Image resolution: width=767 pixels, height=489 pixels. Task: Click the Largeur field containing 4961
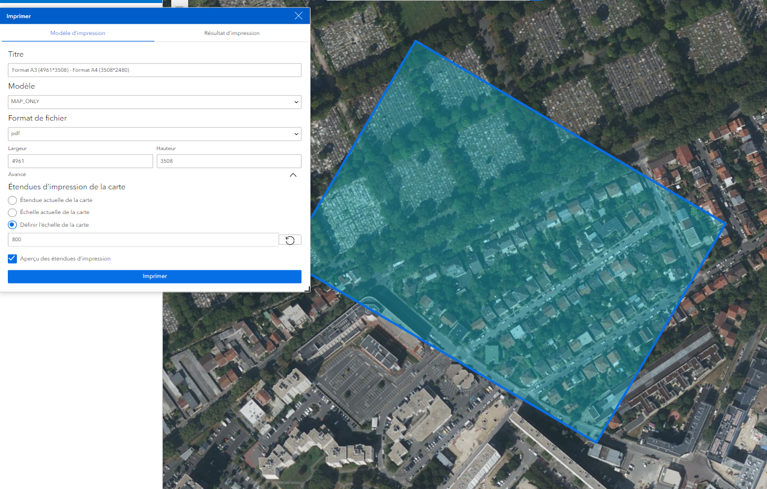point(80,161)
